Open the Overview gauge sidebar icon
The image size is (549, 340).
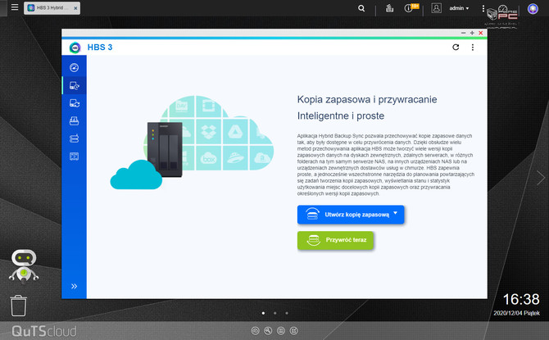(74, 67)
